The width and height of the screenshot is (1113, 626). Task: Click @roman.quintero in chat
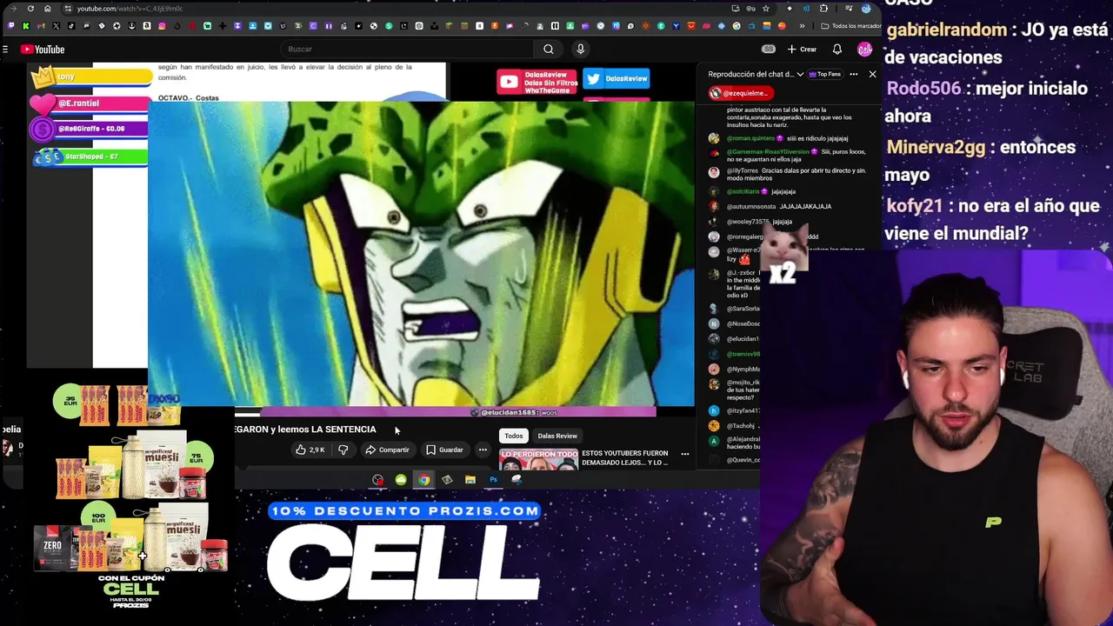tap(751, 138)
